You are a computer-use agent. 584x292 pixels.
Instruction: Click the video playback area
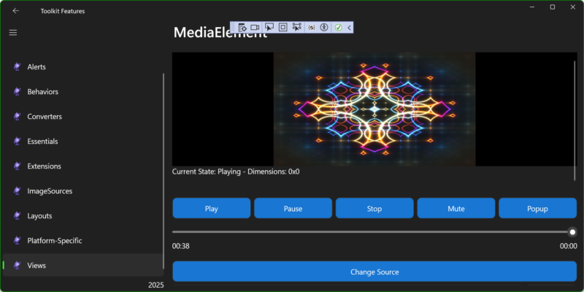374,109
